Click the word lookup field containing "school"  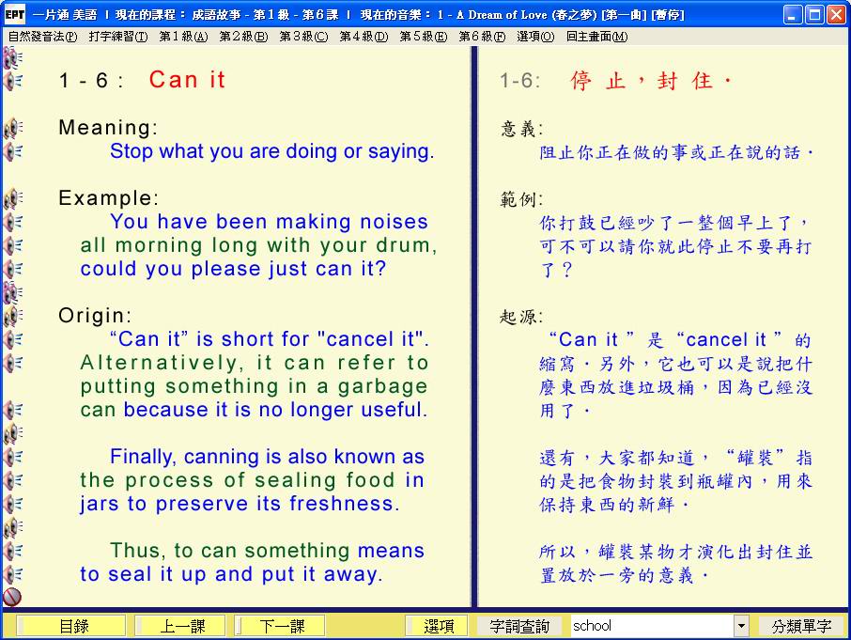650,626
